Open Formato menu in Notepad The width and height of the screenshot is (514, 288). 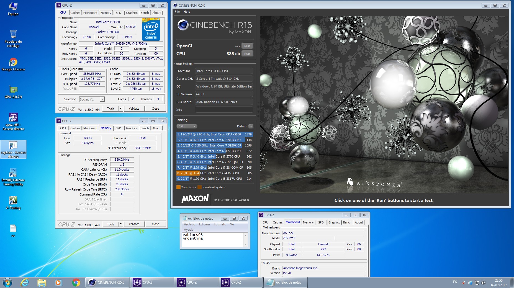click(x=220, y=224)
